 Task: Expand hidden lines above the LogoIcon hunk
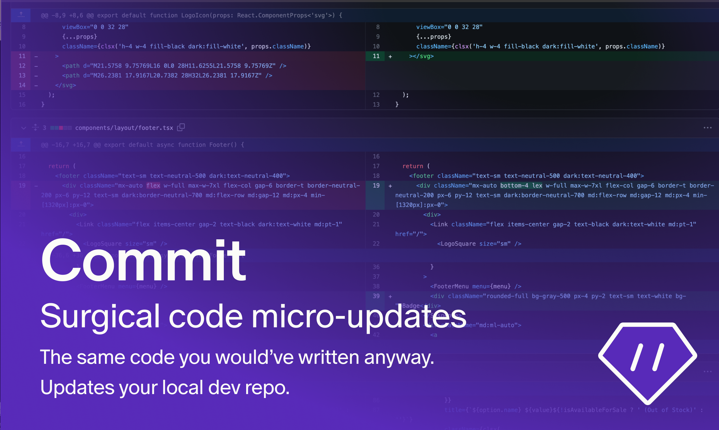[21, 15]
